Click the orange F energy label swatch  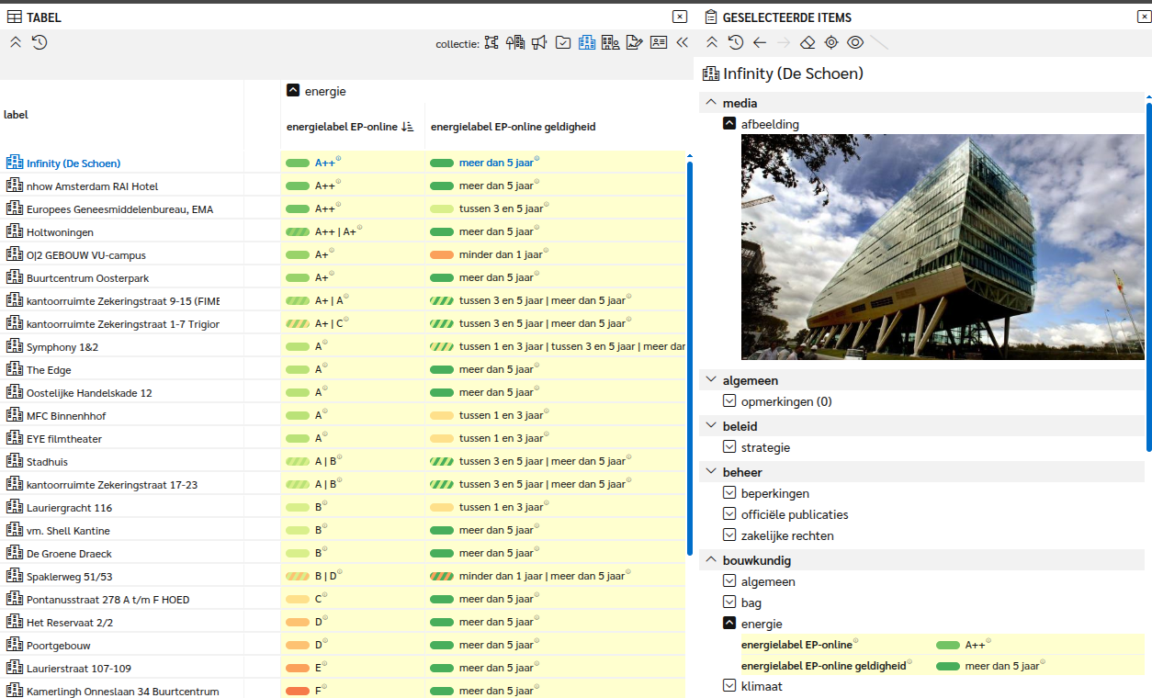pos(297,691)
